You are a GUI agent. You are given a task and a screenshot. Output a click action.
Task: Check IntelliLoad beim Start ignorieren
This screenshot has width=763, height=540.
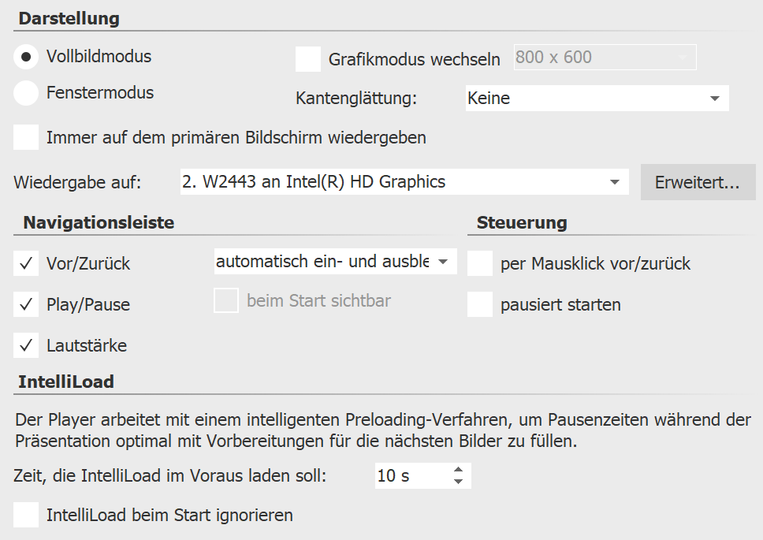click(24, 515)
